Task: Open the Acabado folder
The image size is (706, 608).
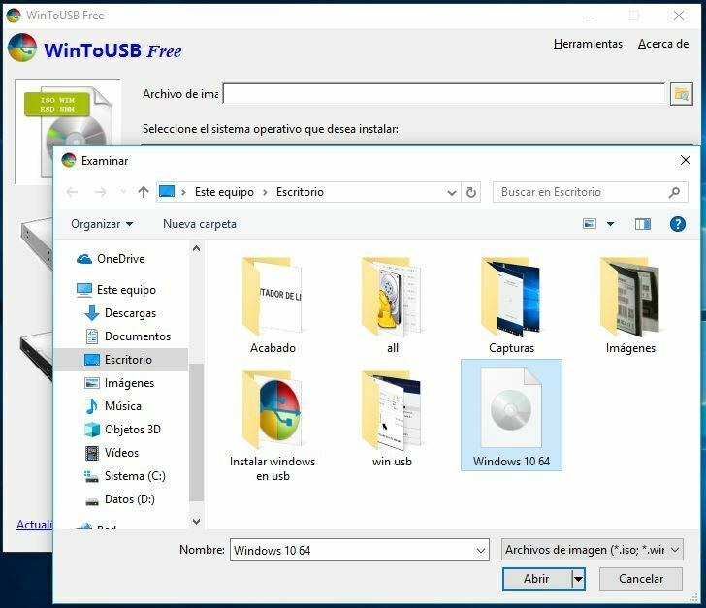Action: tap(273, 305)
